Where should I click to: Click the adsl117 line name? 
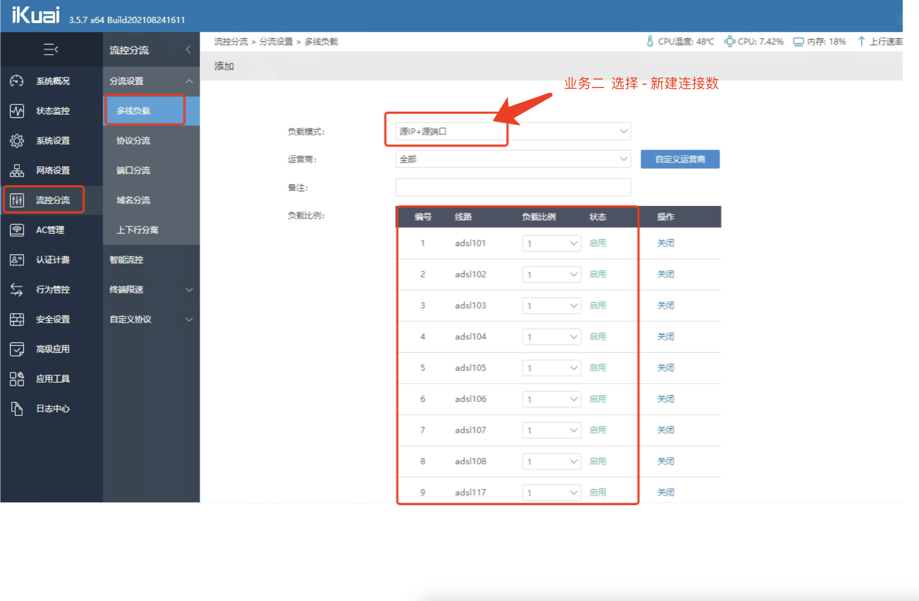[470, 493]
